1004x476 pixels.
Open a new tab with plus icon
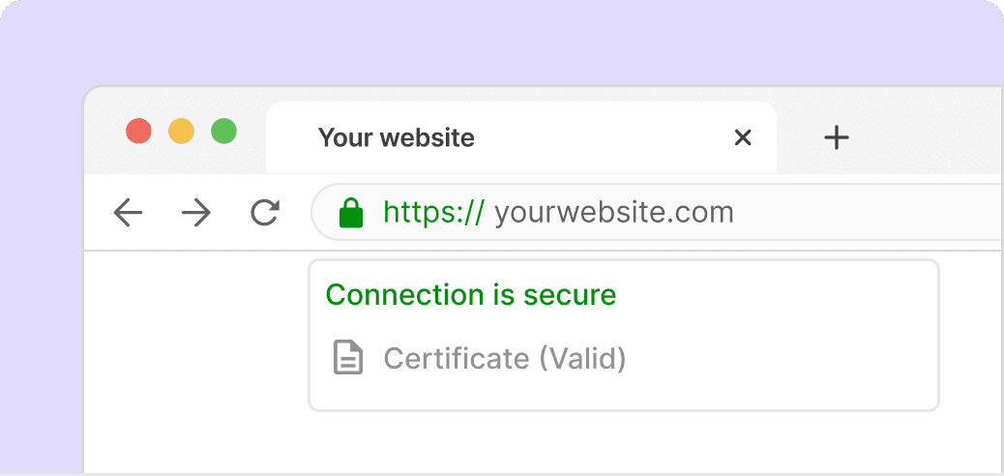click(x=837, y=137)
